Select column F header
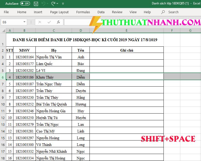The width and height of the screenshot is (201, 161). point(172,31)
